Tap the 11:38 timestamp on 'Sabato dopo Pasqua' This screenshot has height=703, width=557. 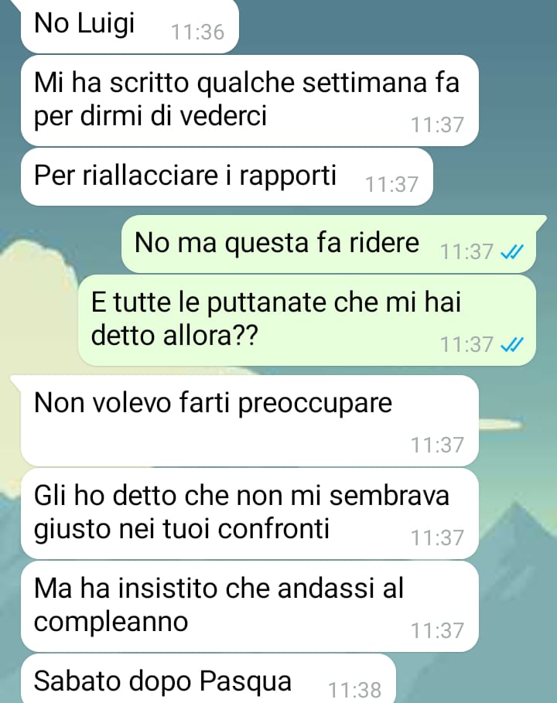click(355, 690)
